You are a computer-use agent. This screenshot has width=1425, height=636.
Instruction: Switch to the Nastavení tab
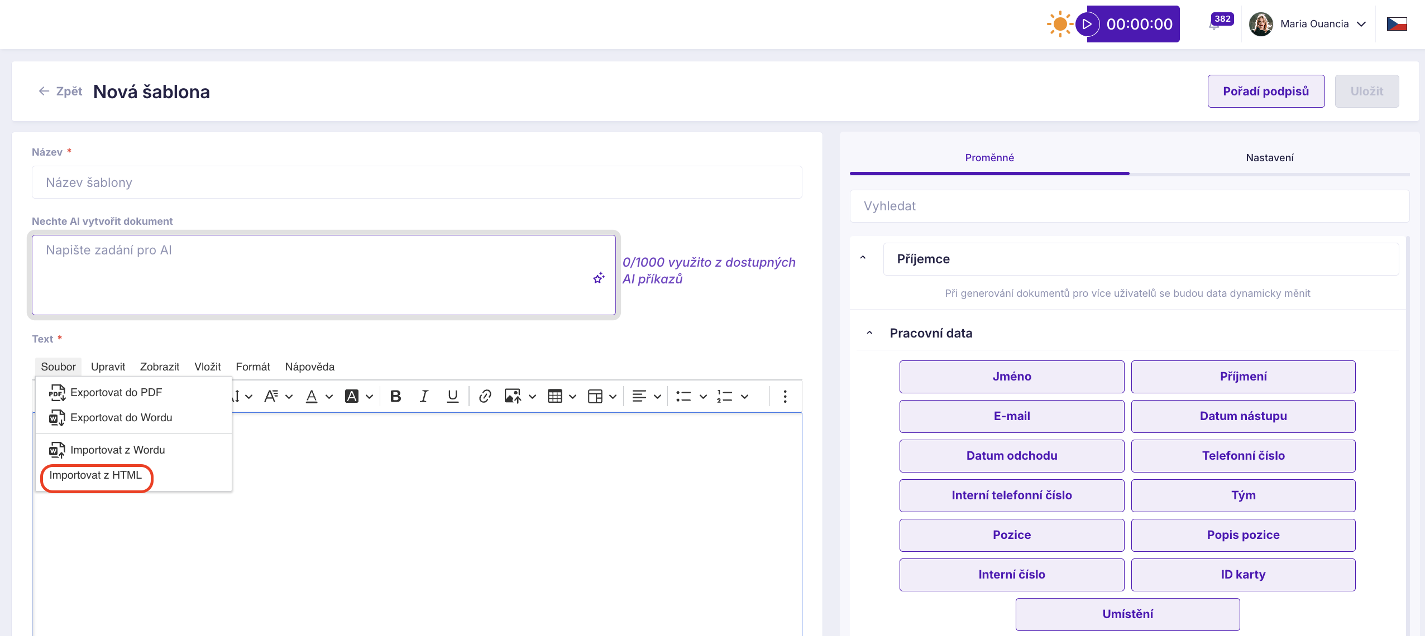coord(1269,158)
